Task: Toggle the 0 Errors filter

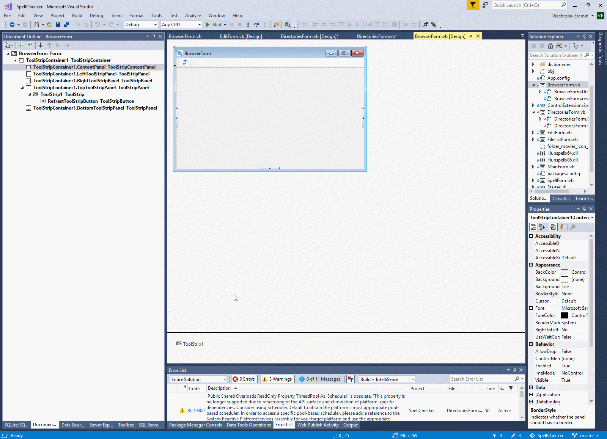Action: coord(244,379)
